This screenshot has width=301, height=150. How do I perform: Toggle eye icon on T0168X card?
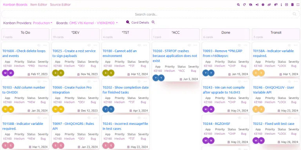point(39,45)
